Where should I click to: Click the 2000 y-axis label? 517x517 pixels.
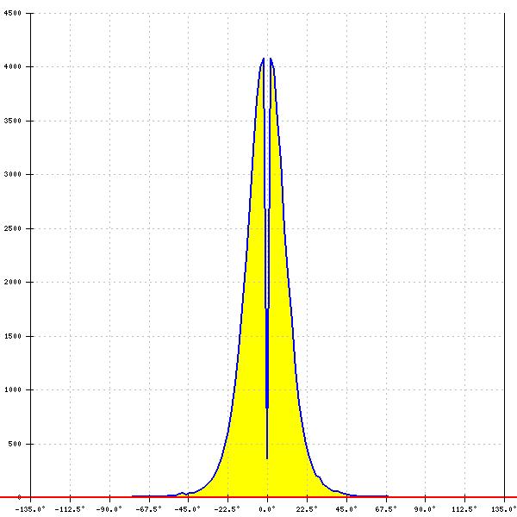pos(13,282)
